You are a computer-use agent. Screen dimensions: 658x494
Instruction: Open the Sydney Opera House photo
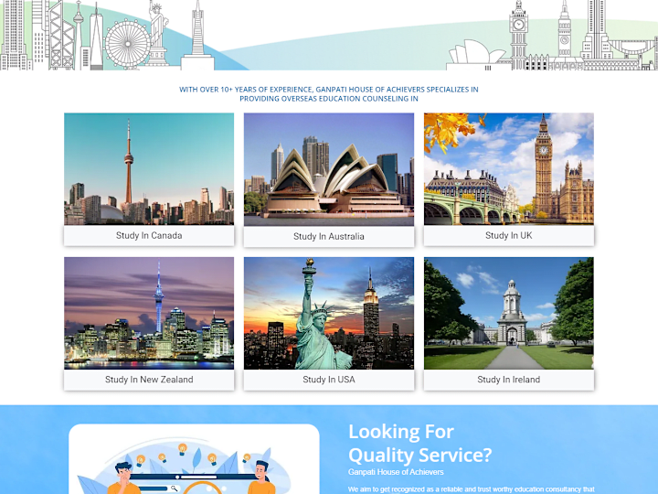329,169
